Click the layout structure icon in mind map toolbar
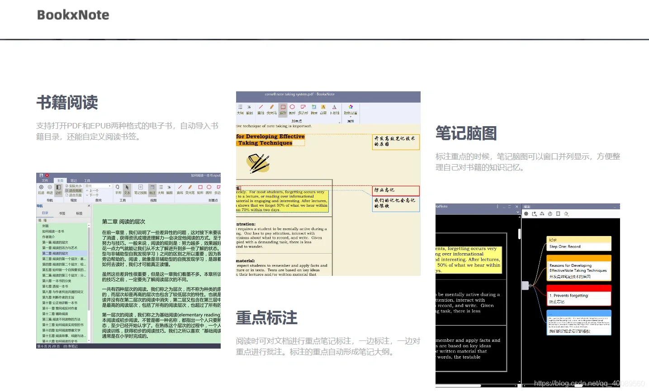This screenshot has width=649, height=392. [x=542, y=214]
